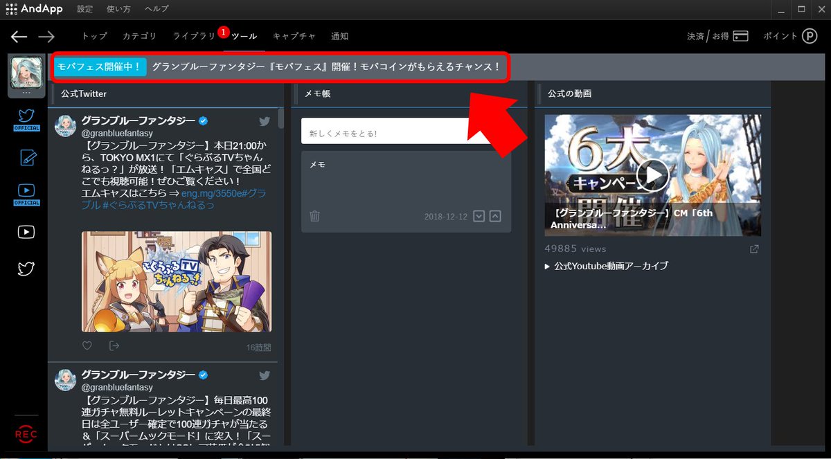Click the Twitter bird on first tweet

point(265,122)
